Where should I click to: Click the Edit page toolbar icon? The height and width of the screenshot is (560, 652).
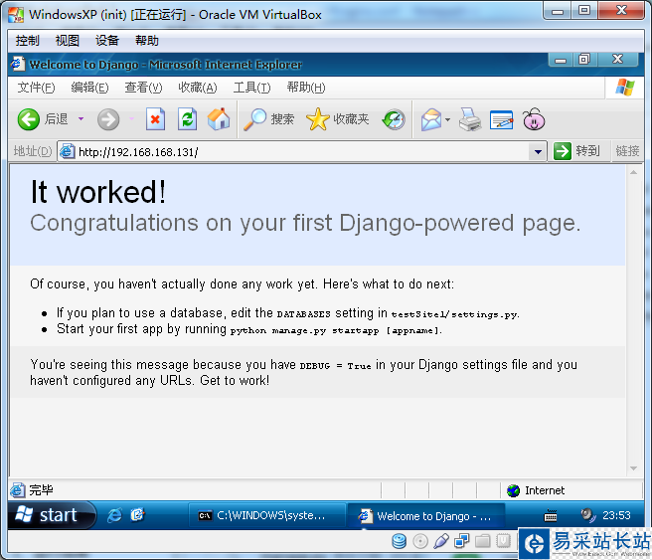(x=502, y=119)
